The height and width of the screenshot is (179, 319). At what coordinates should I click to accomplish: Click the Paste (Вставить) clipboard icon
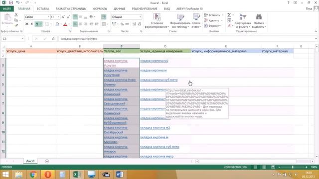pos(7,19)
